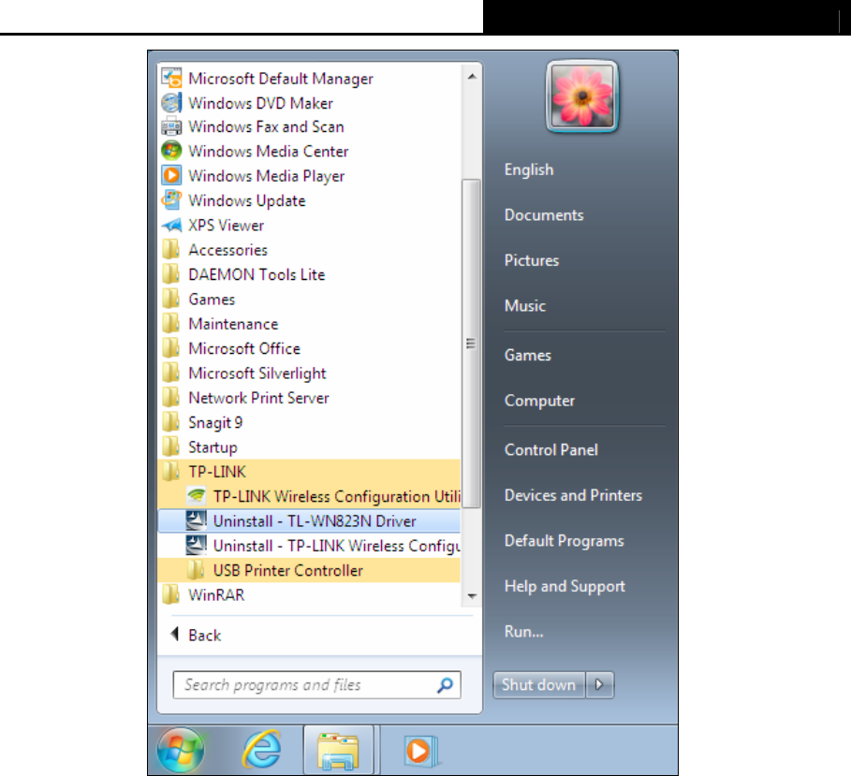Select 'TP-LINK Wireless Configuration Utili' entry text
The image size is (851, 776).
pyautogui.click(x=336, y=496)
